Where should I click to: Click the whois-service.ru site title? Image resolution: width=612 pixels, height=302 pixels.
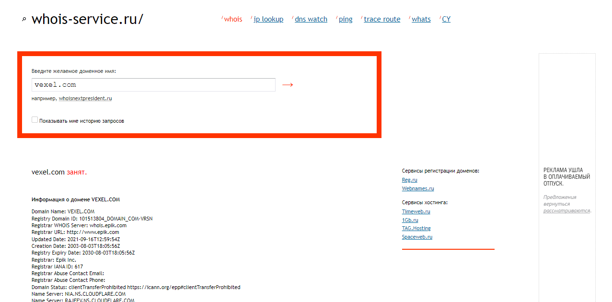87,19
